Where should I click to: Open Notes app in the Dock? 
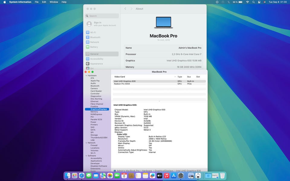[x=145, y=176]
